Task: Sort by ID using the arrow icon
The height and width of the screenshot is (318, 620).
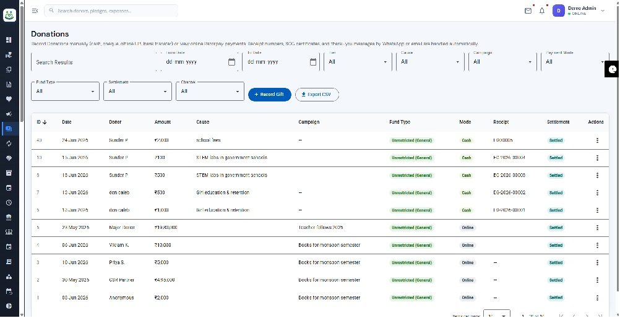Action: pos(45,122)
